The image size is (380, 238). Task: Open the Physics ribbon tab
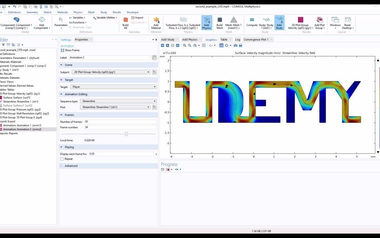[x=78, y=12]
